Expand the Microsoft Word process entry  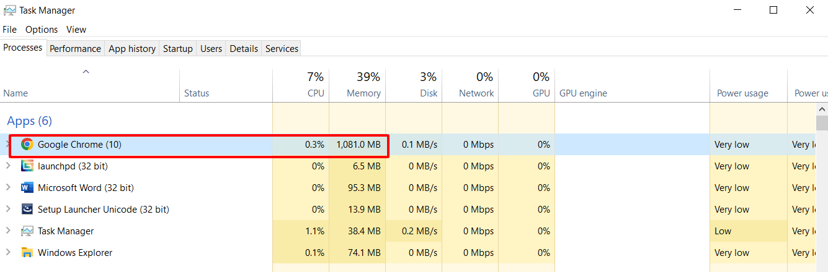point(8,188)
